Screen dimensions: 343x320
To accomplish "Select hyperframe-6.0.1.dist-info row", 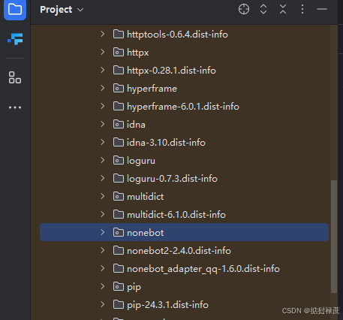I will coord(184,106).
